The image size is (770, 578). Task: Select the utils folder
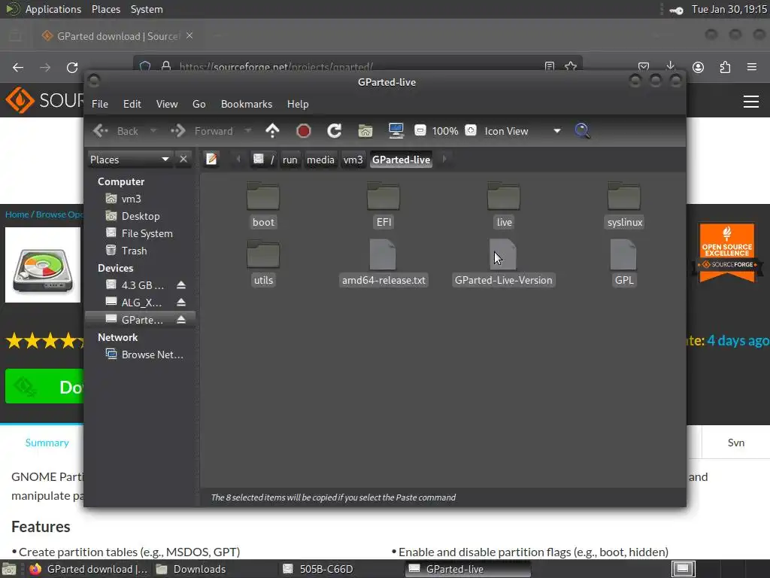[x=263, y=263]
